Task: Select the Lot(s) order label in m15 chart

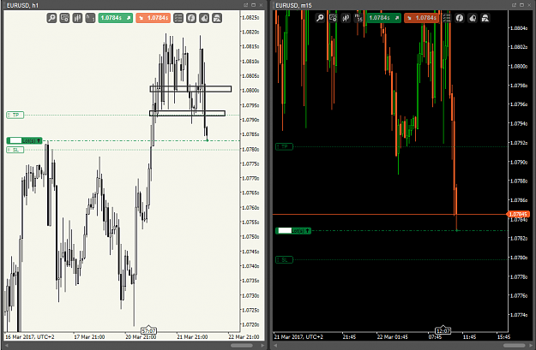Action: click(x=293, y=230)
